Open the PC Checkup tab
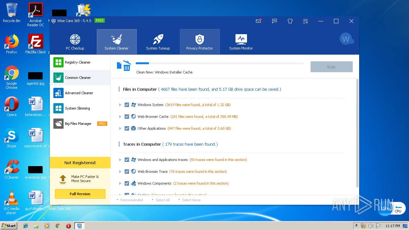The image size is (409, 230). [x=75, y=42]
